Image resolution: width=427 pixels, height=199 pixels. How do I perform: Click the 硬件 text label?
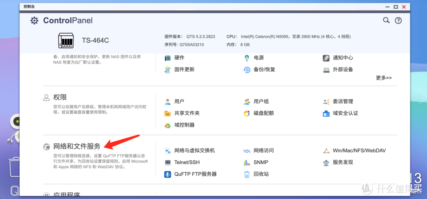click(179, 58)
